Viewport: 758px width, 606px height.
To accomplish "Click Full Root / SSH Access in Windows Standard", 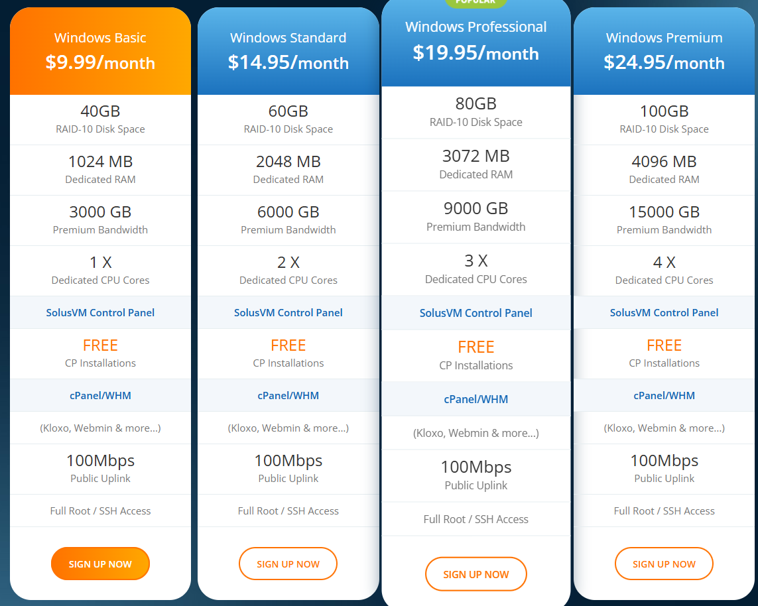I will click(x=288, y=511).
